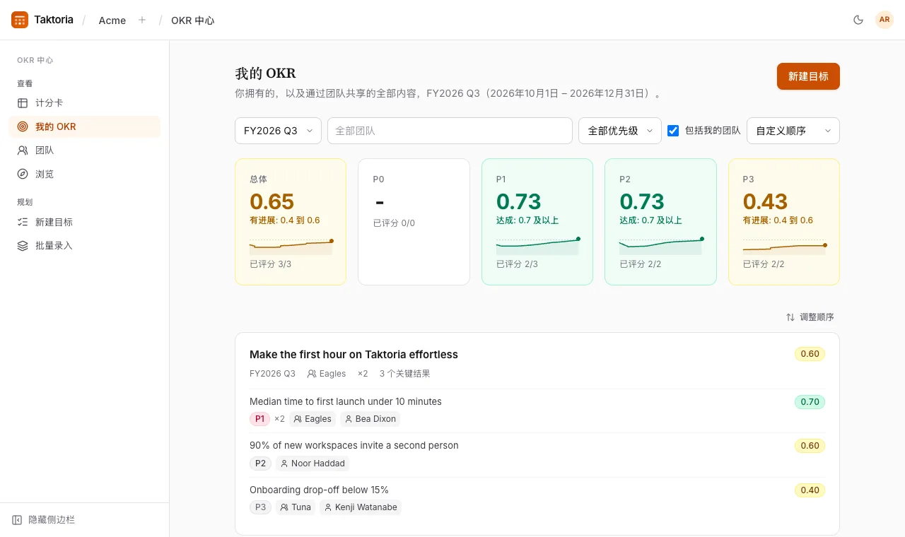Click the P0 score card
Image resolution: width=905 pixels, height=537 pixels.
(414, 222)
